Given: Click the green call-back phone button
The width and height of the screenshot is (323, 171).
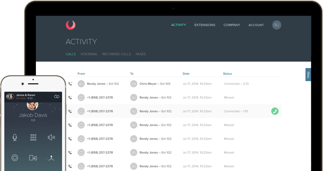Looking at the screenshot, I should (275, 111).
